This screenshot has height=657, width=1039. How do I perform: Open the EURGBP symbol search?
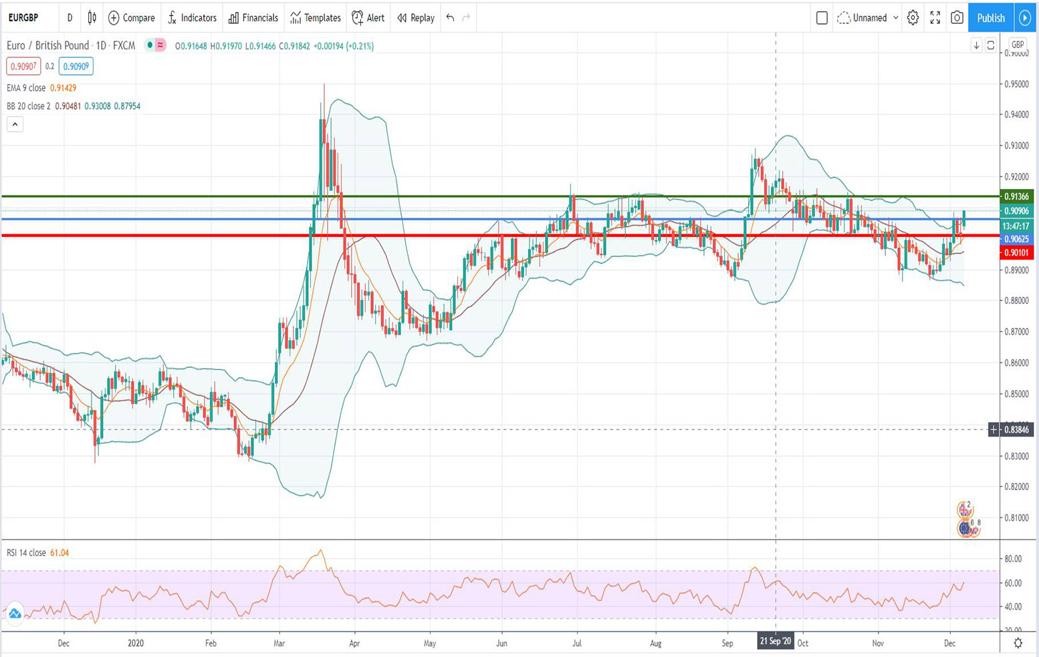click(x=23, y=18)
